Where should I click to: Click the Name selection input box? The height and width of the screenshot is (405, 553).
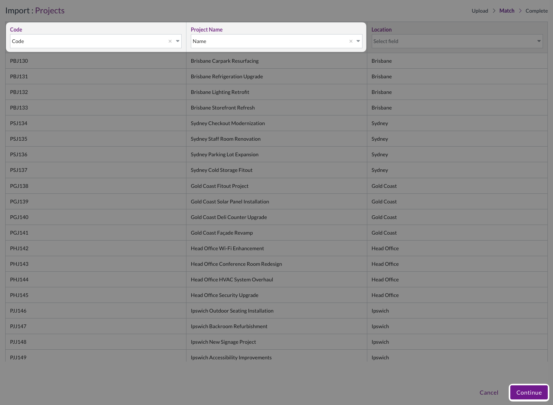[x=268, y=41]
